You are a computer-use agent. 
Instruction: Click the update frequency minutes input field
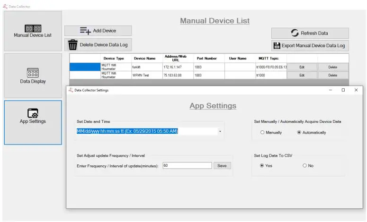coord(187,165)
